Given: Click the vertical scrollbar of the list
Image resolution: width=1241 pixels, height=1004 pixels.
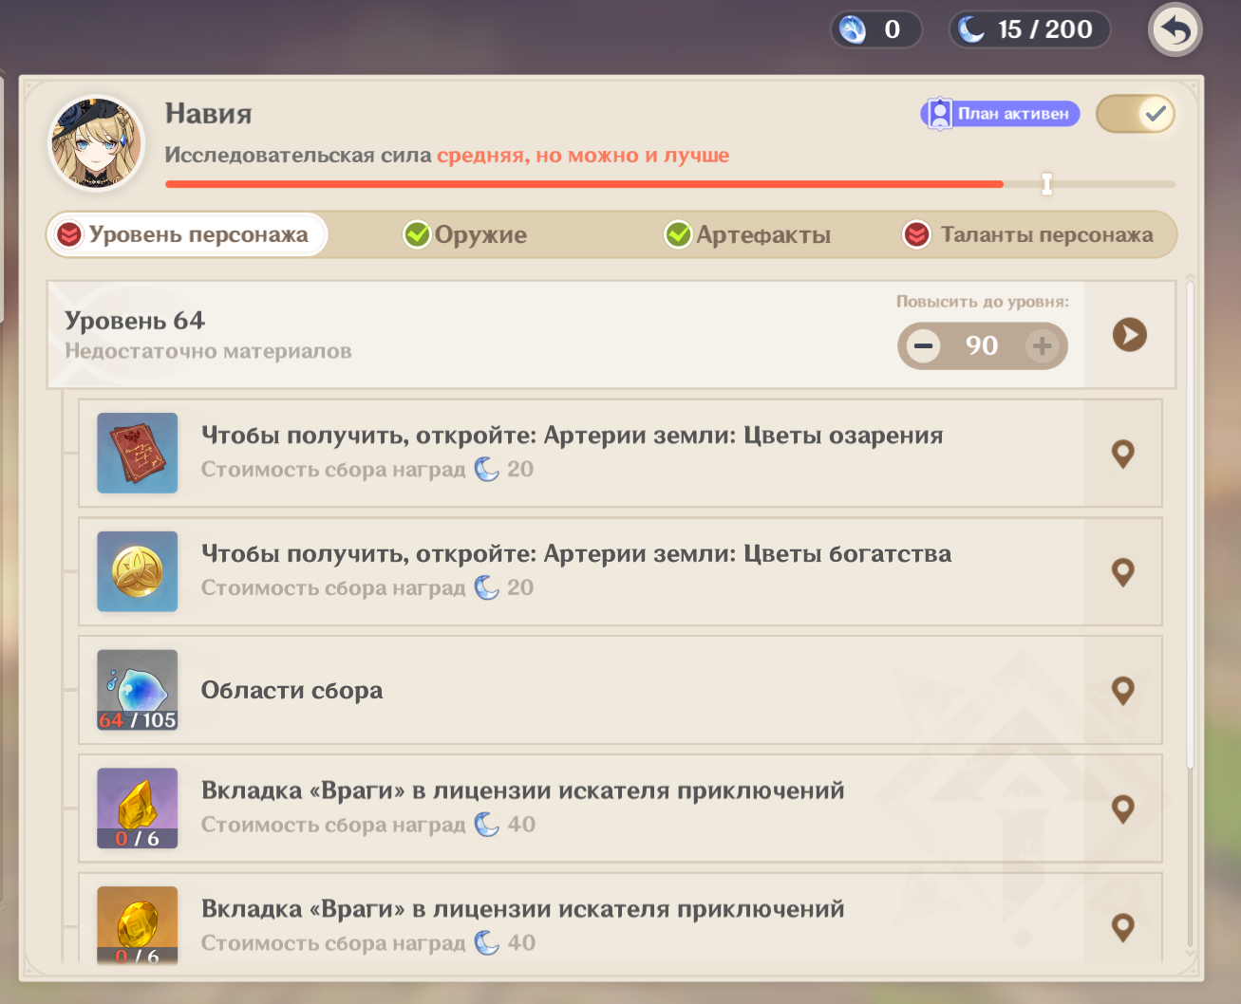Looking at the screenshot, I should (1190, 522).
